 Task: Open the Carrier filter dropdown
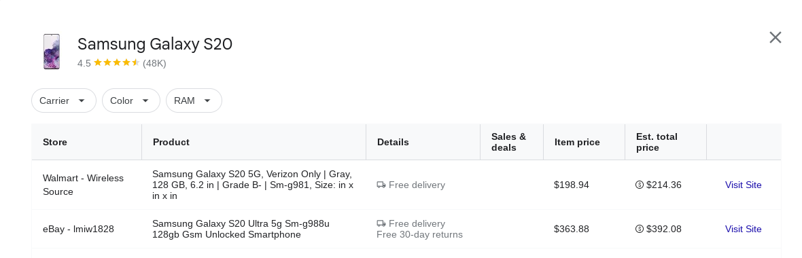coord(64,100)
